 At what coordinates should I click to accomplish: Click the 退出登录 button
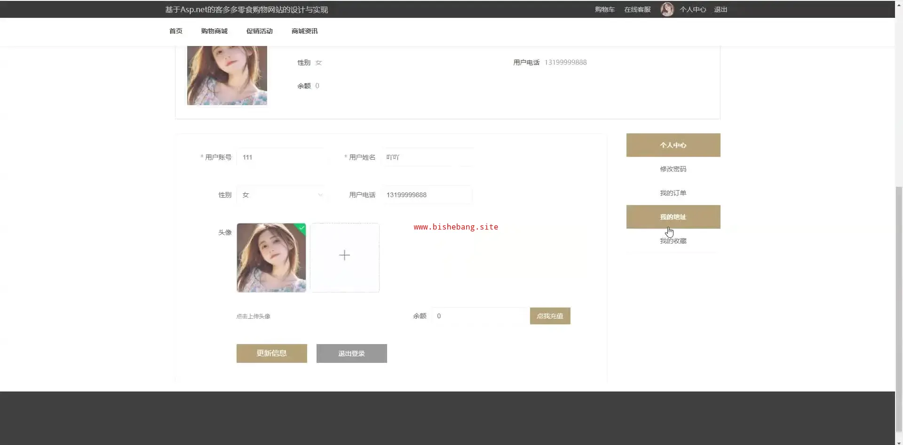coord(352,353)
